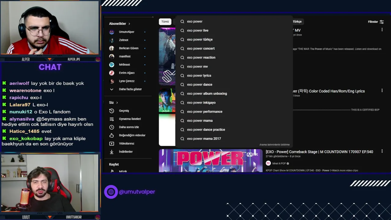Choose suggestion 'exo power türkçe'
This screenshot has height=220, width=391.
[234, 39]
